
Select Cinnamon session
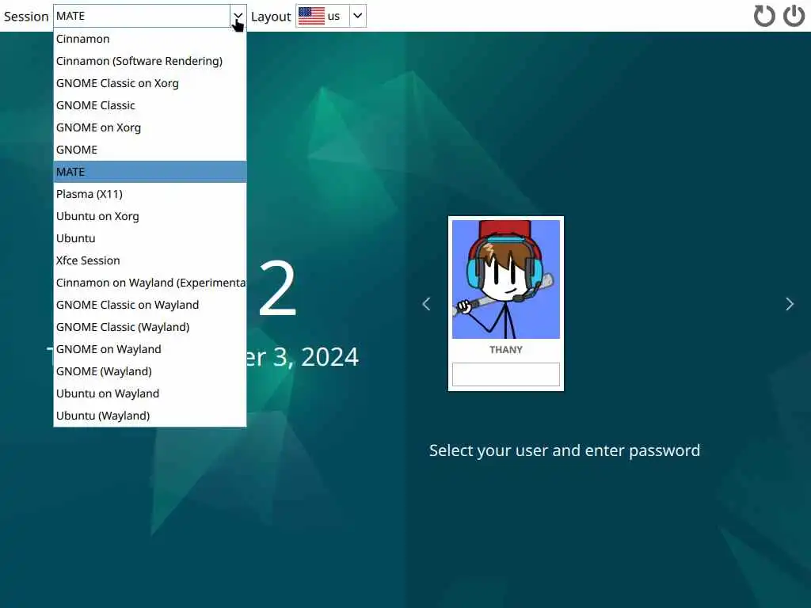(150, 39)
